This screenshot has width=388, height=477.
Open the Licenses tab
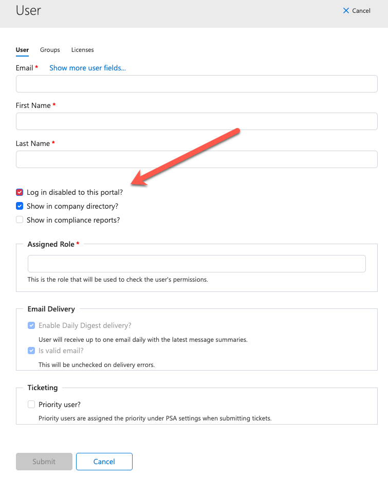point(82,50)
